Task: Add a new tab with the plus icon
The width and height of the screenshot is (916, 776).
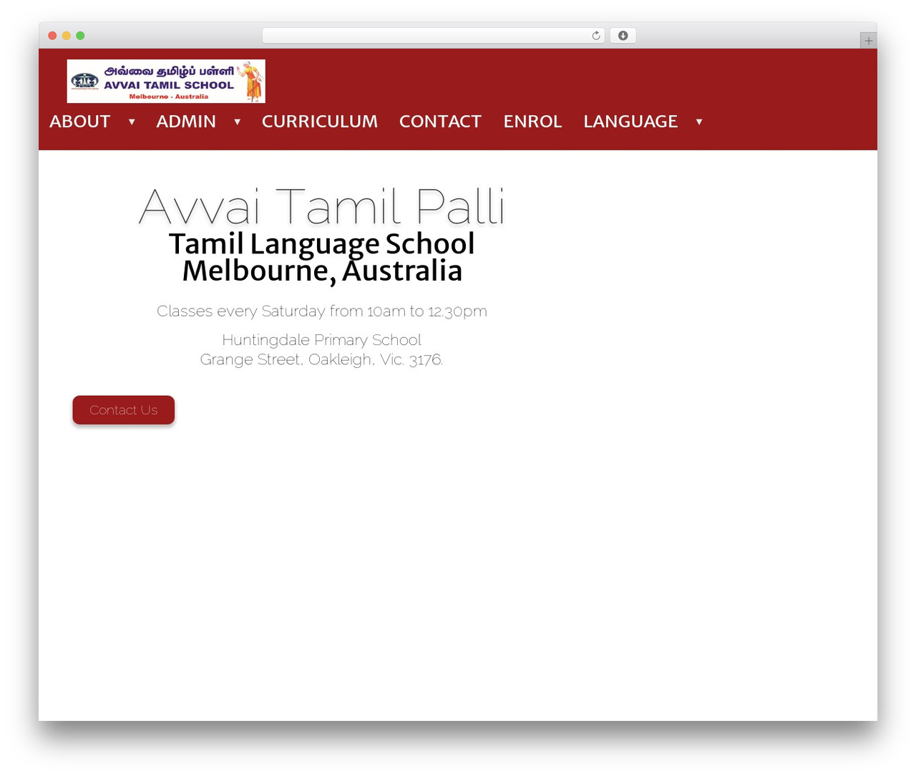Action: coord(868,41)
